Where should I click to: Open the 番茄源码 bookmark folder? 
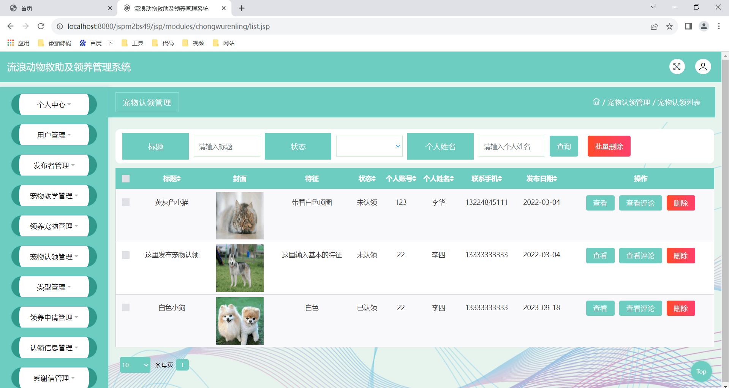pos(54,43)
